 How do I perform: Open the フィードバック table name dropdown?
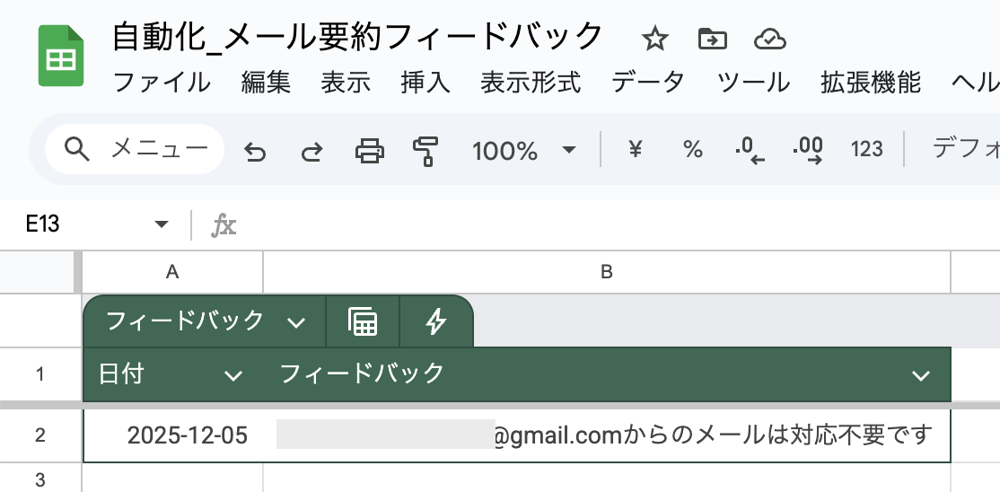coord(296,322)
